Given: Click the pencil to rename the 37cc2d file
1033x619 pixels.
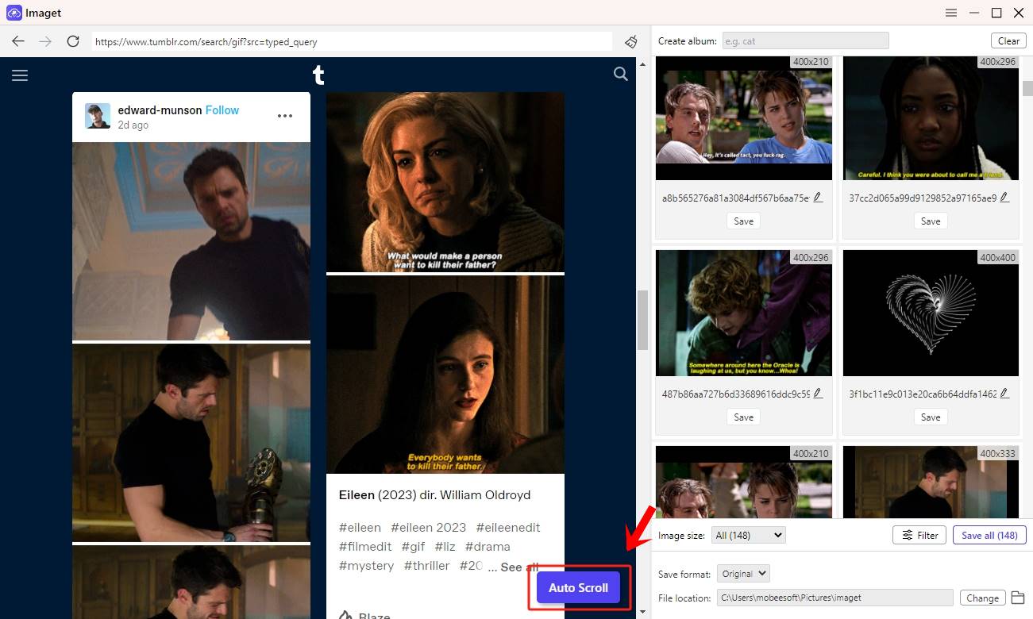Looking at the screenshot, I should tap(1006, 196).
